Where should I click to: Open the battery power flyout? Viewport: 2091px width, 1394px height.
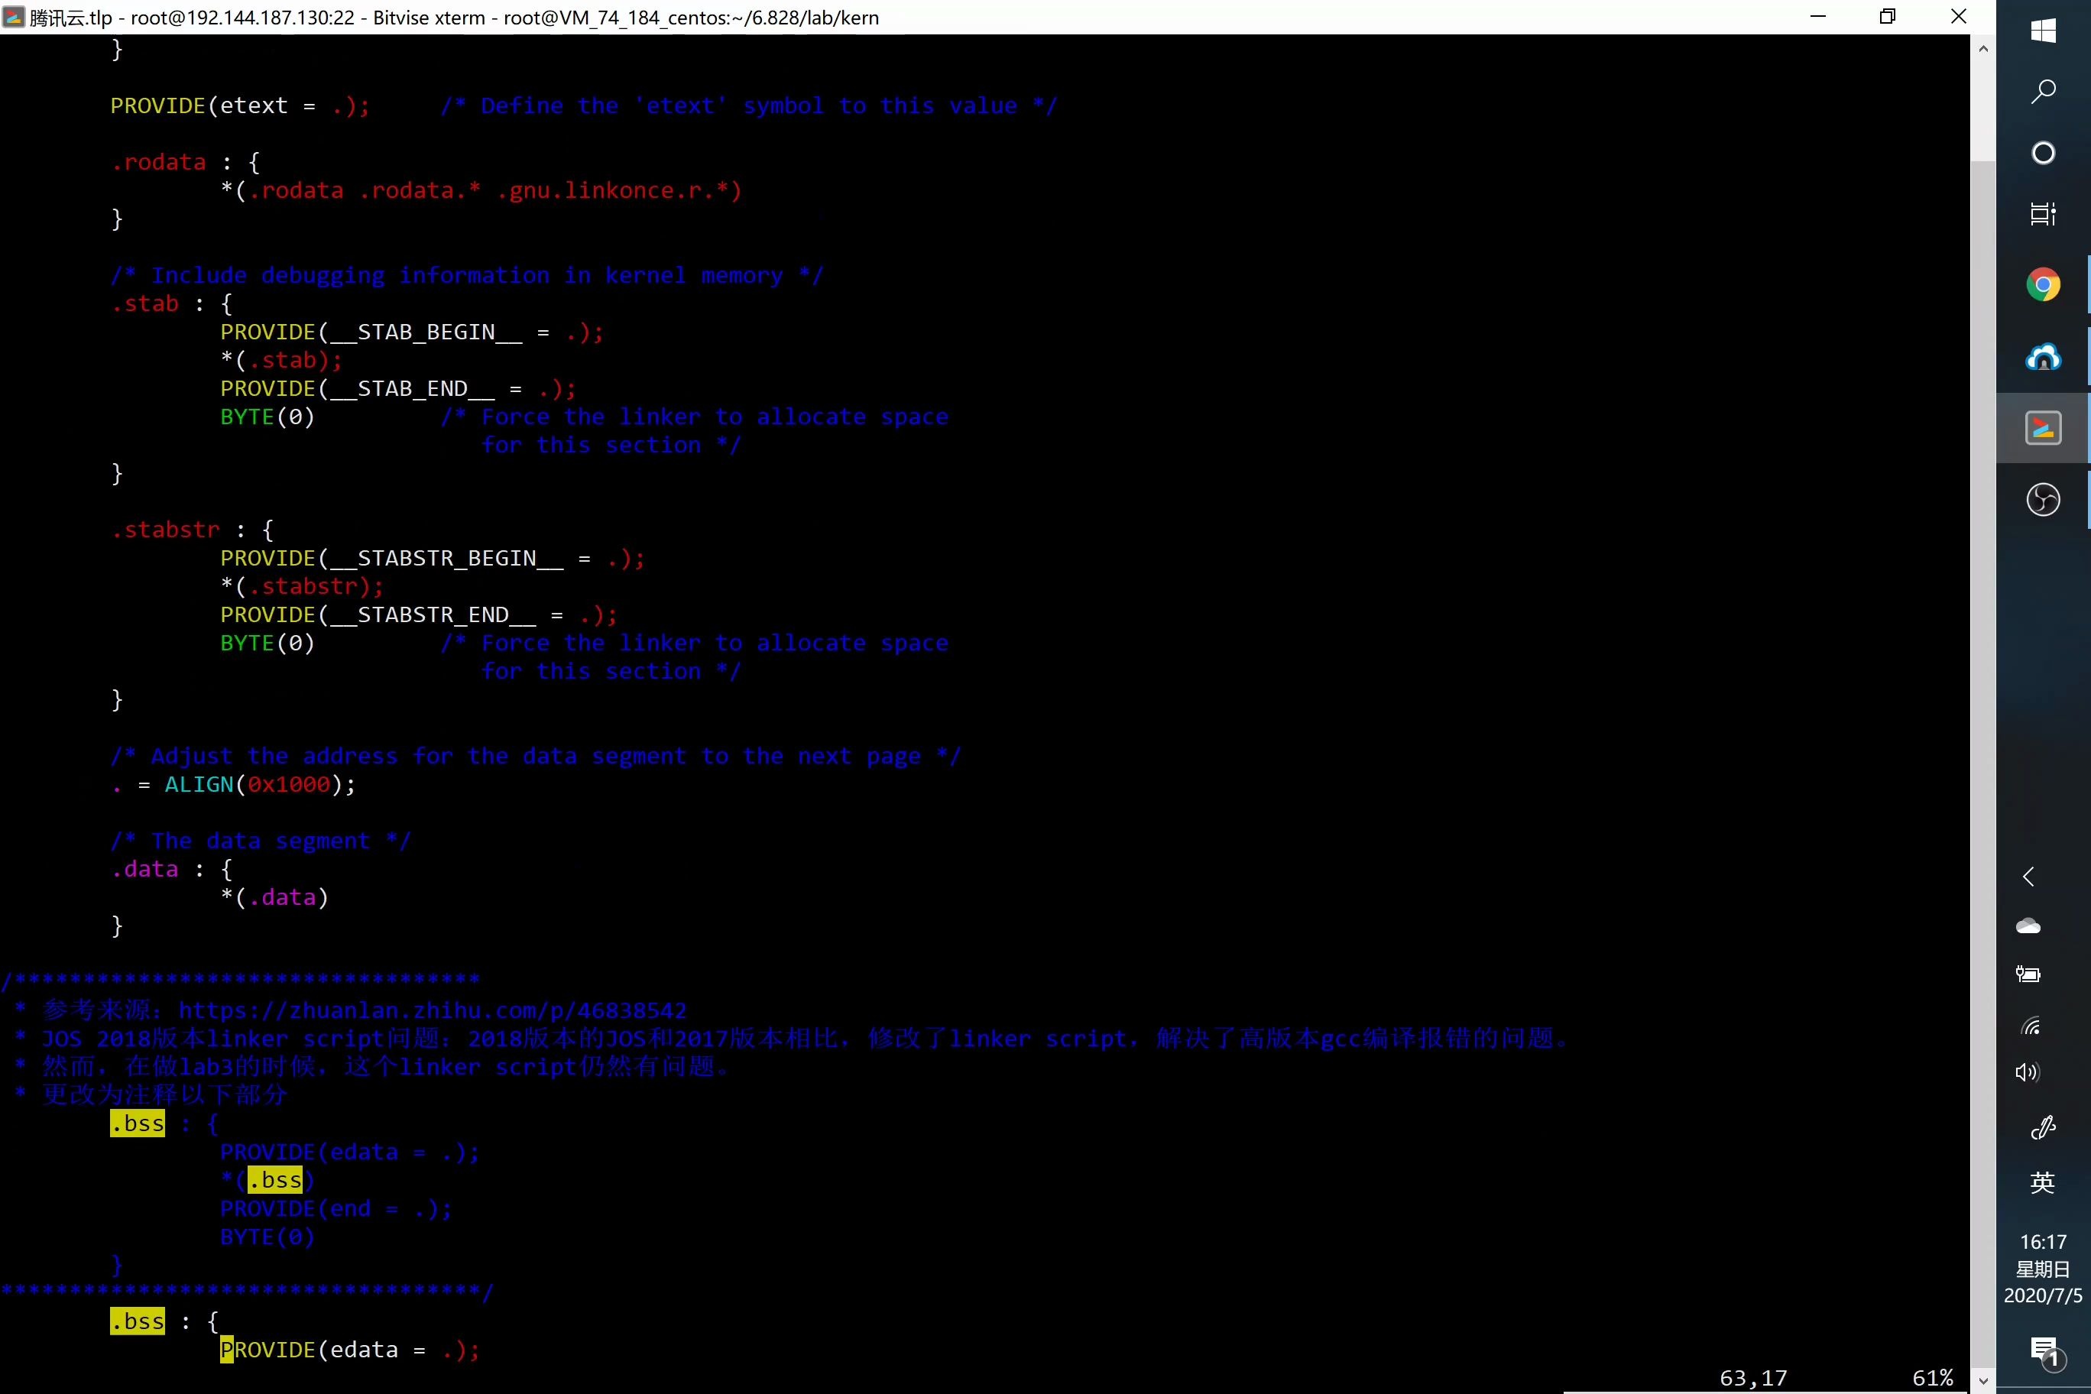(2028, 974)
